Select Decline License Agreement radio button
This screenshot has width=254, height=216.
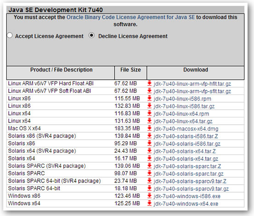tap(92, 35)
